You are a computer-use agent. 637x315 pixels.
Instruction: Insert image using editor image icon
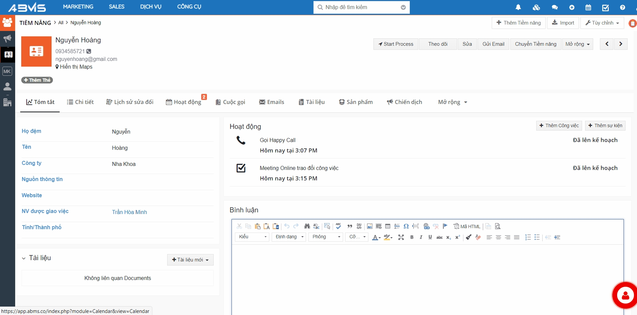point(369,226)
